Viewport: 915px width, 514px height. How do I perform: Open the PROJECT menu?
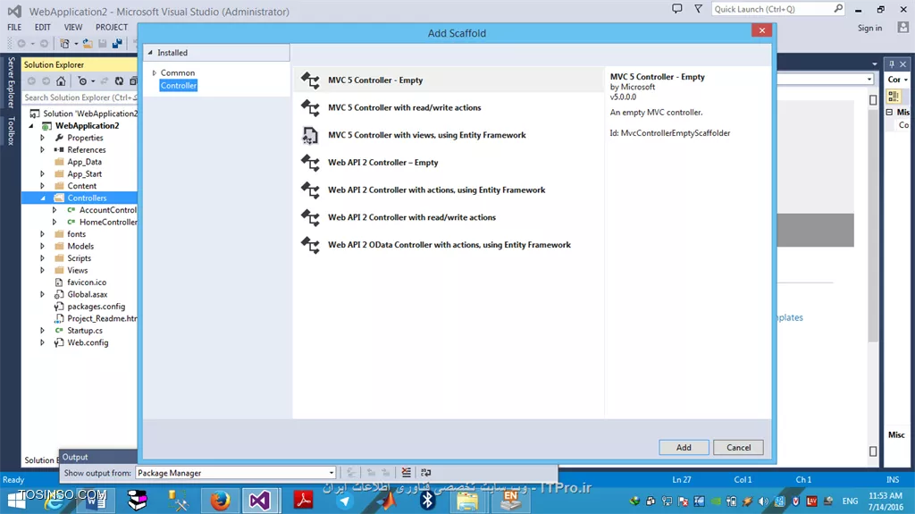(112, 27)
